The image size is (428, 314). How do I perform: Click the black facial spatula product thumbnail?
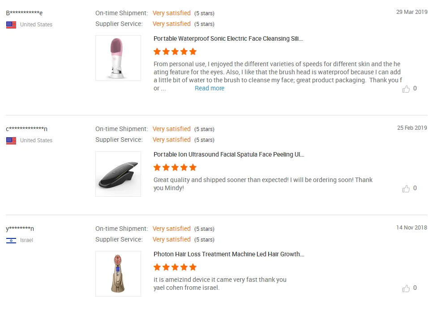point(118,174)
